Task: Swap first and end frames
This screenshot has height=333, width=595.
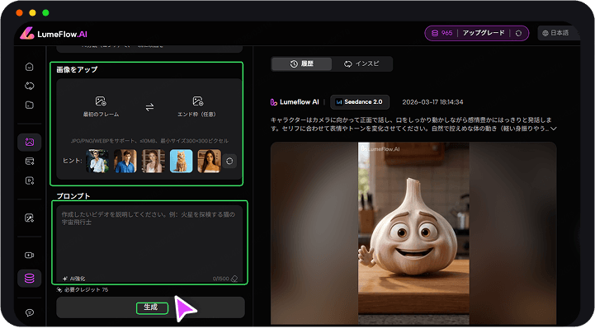Action: tap(149, 107)
